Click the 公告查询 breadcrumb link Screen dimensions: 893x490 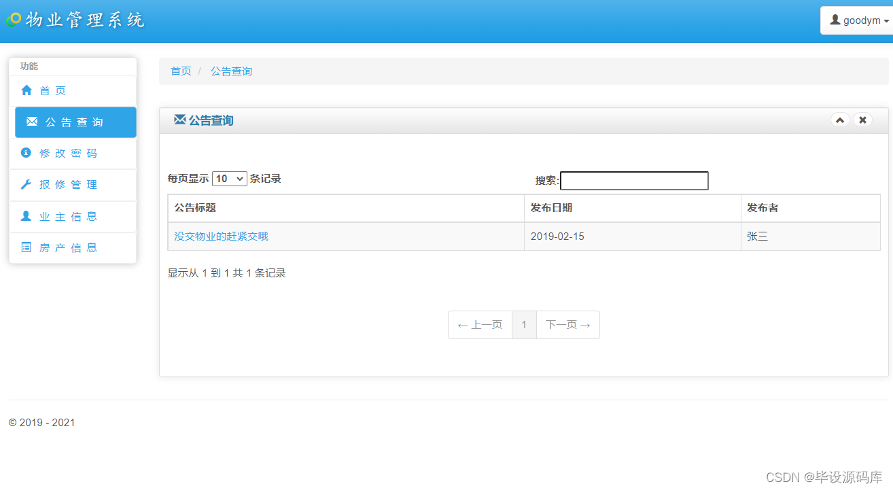click(x=231, y=71)
